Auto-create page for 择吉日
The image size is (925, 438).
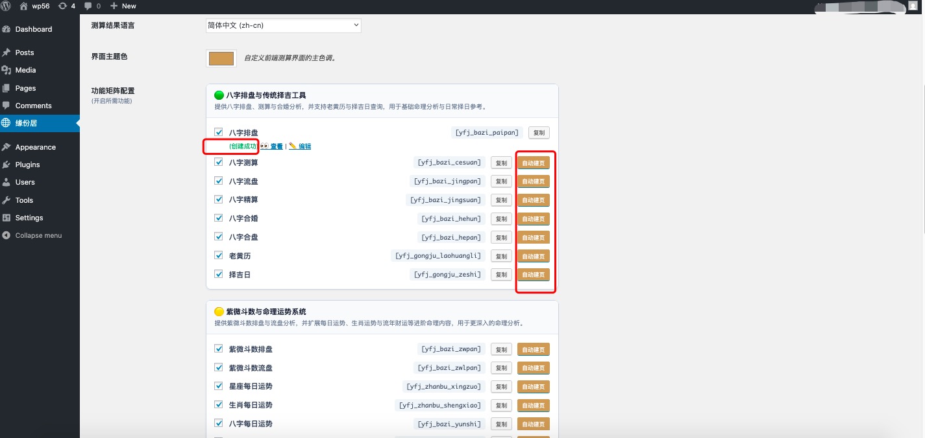coord(534,275)
